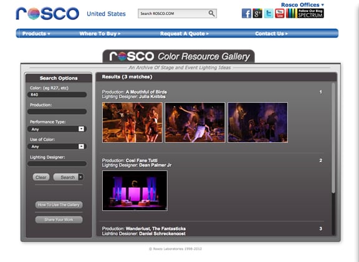This screenshot has width=359, height=262.
Task: Open the YouTube icon
Action: tap(280, 13)
